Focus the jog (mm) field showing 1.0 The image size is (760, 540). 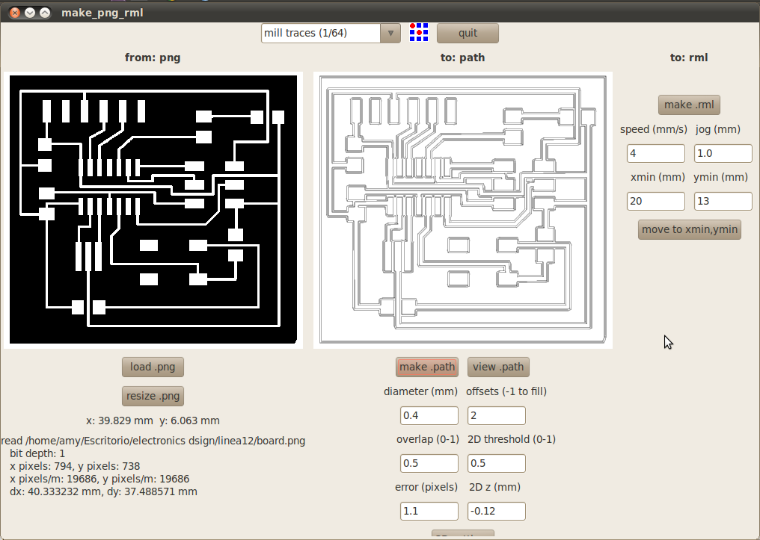723,153
